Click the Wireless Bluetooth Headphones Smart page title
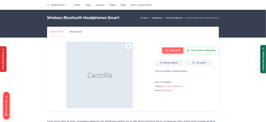This screenshot has width=266, height=122. 83,18
